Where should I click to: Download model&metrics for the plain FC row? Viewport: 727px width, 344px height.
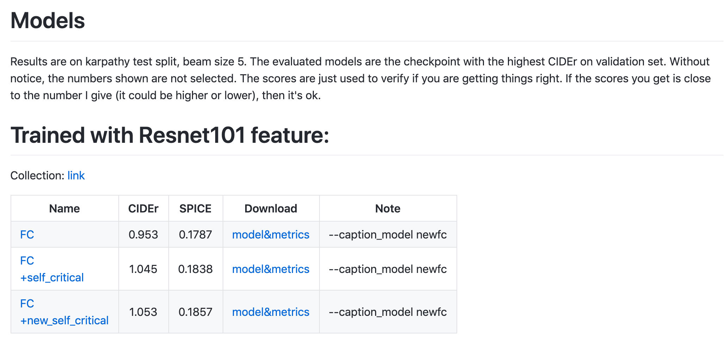(x=271, y=235)
